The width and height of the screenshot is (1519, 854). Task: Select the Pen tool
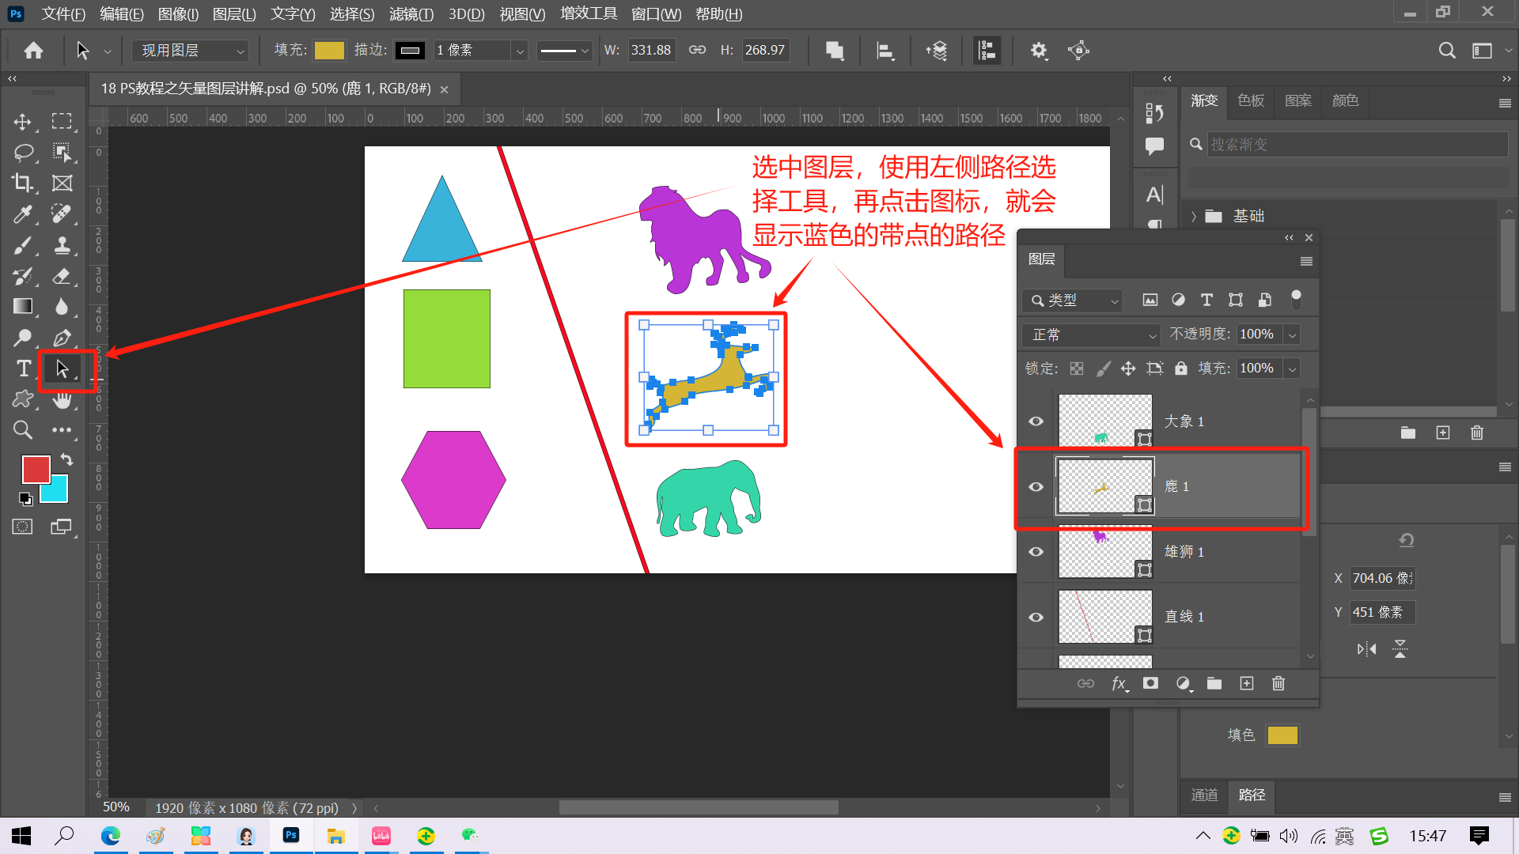[x=62, y=338]
